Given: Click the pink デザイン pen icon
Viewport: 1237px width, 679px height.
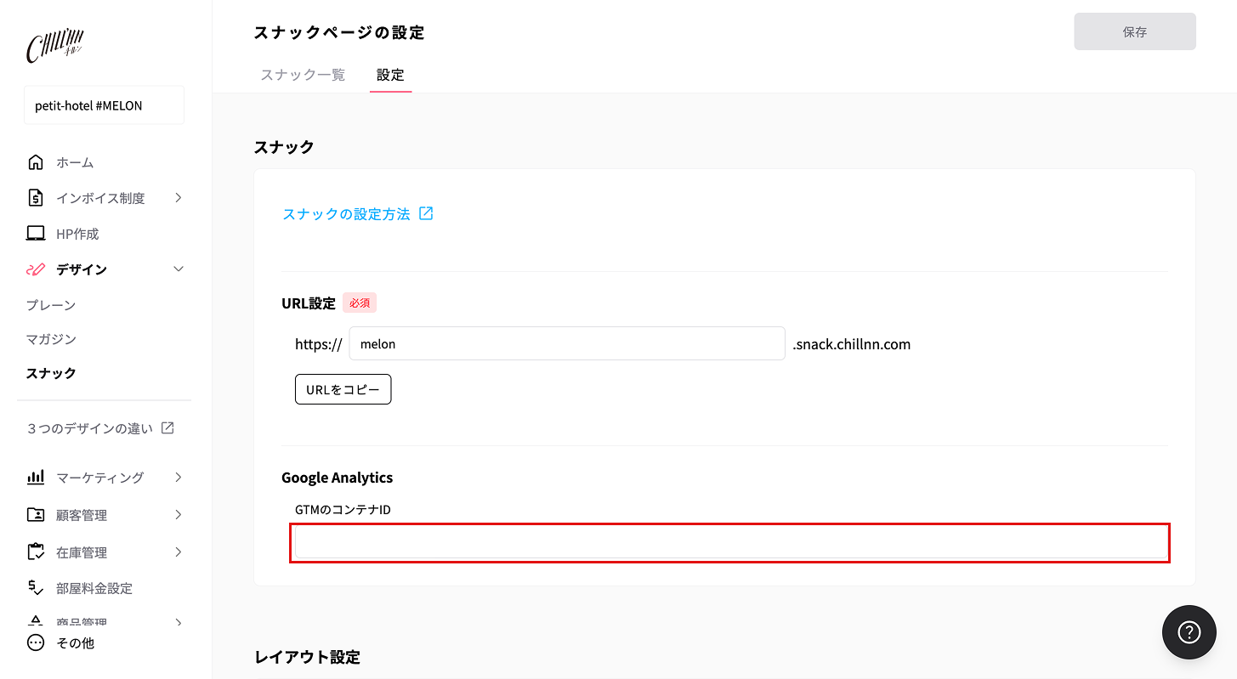Looking at the screenshot, I should (36, 269).
